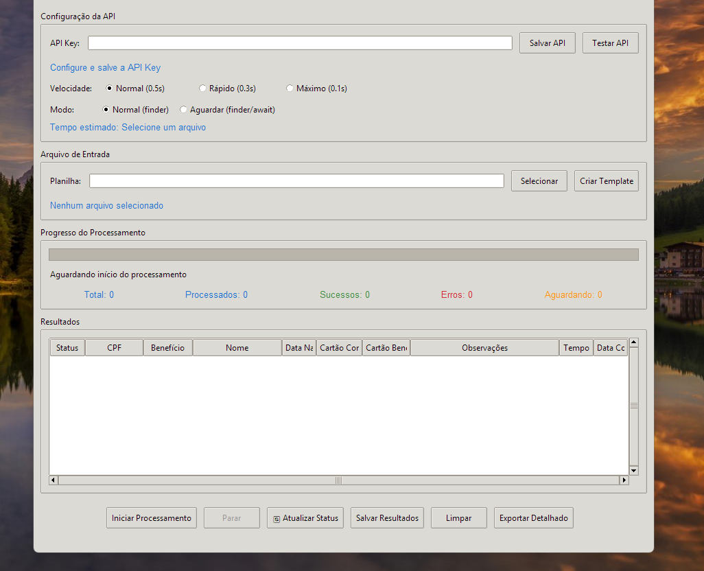The height and width of the screenshot is (571, 704).
Task: Click the horizontal scrollbar right arrow
Action: pyautogui.click(x=624, y=480)
